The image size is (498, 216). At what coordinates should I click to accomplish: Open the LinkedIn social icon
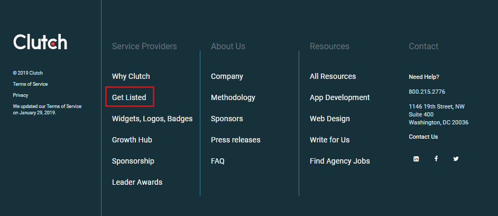tap(416, 159)
